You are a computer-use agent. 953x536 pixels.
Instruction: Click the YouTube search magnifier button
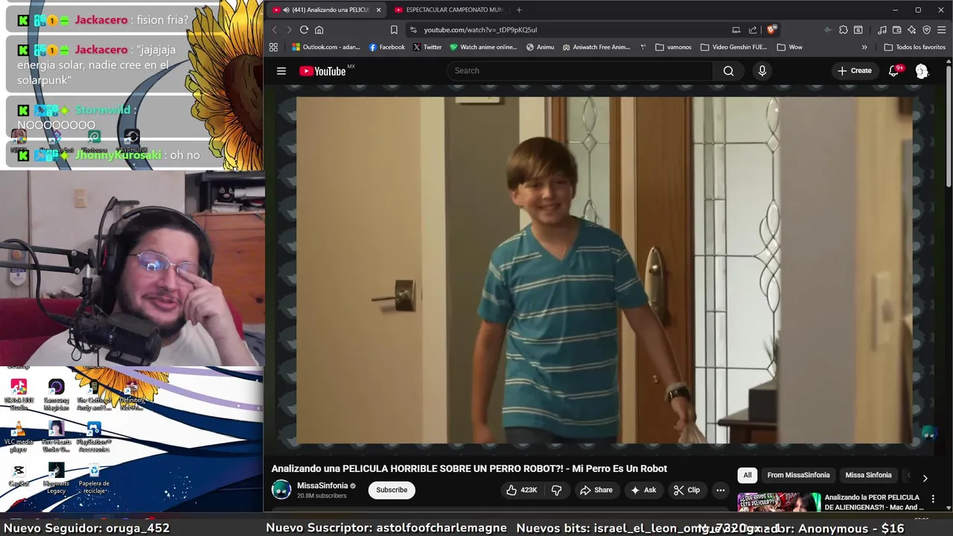point(728,71)
